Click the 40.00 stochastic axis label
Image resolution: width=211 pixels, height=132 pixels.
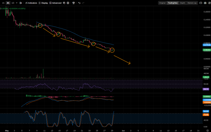click(205, 120)
